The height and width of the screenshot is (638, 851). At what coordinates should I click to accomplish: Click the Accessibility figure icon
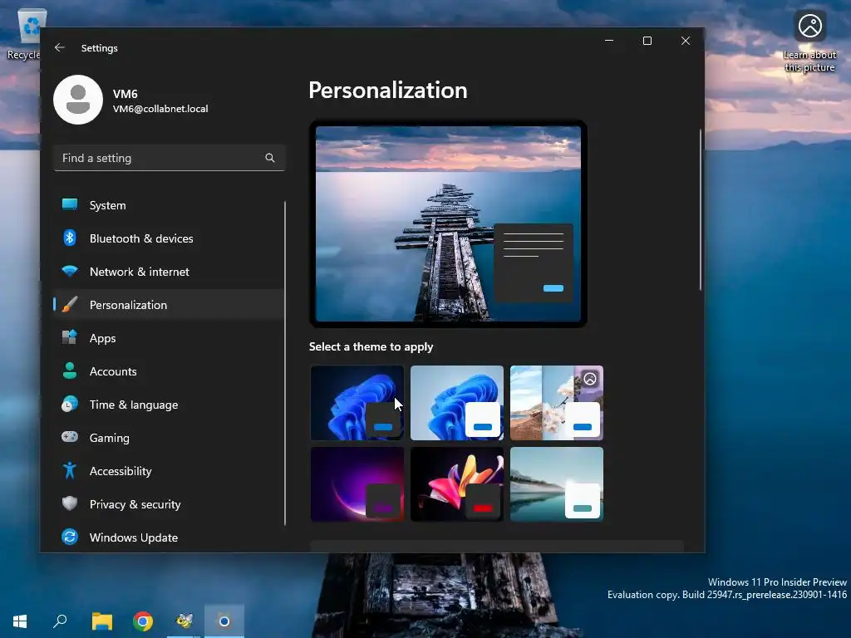click(70, 470)
